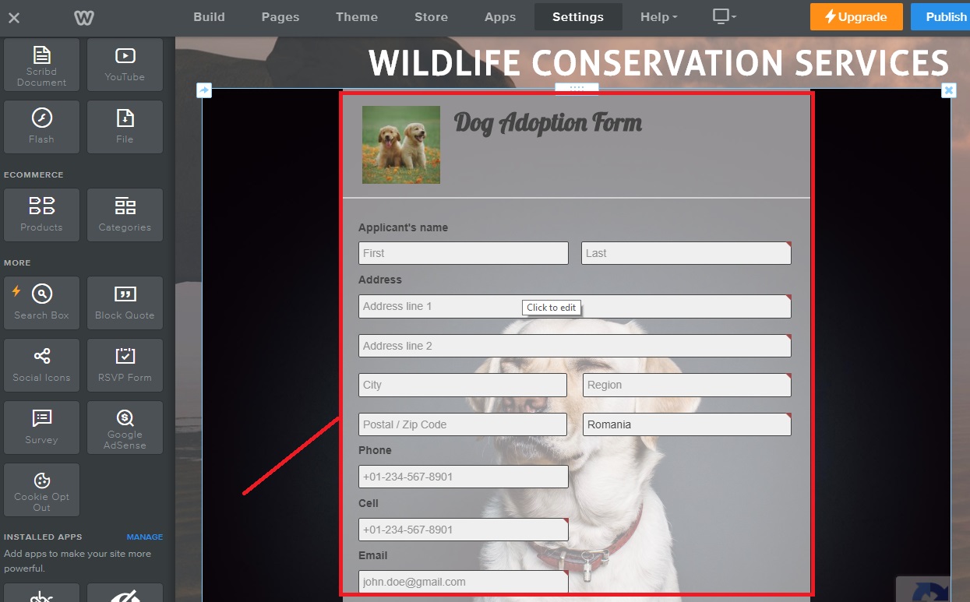Insert the RSVP Form element
This screenshot has height=602, width=970.
[125, 365]
